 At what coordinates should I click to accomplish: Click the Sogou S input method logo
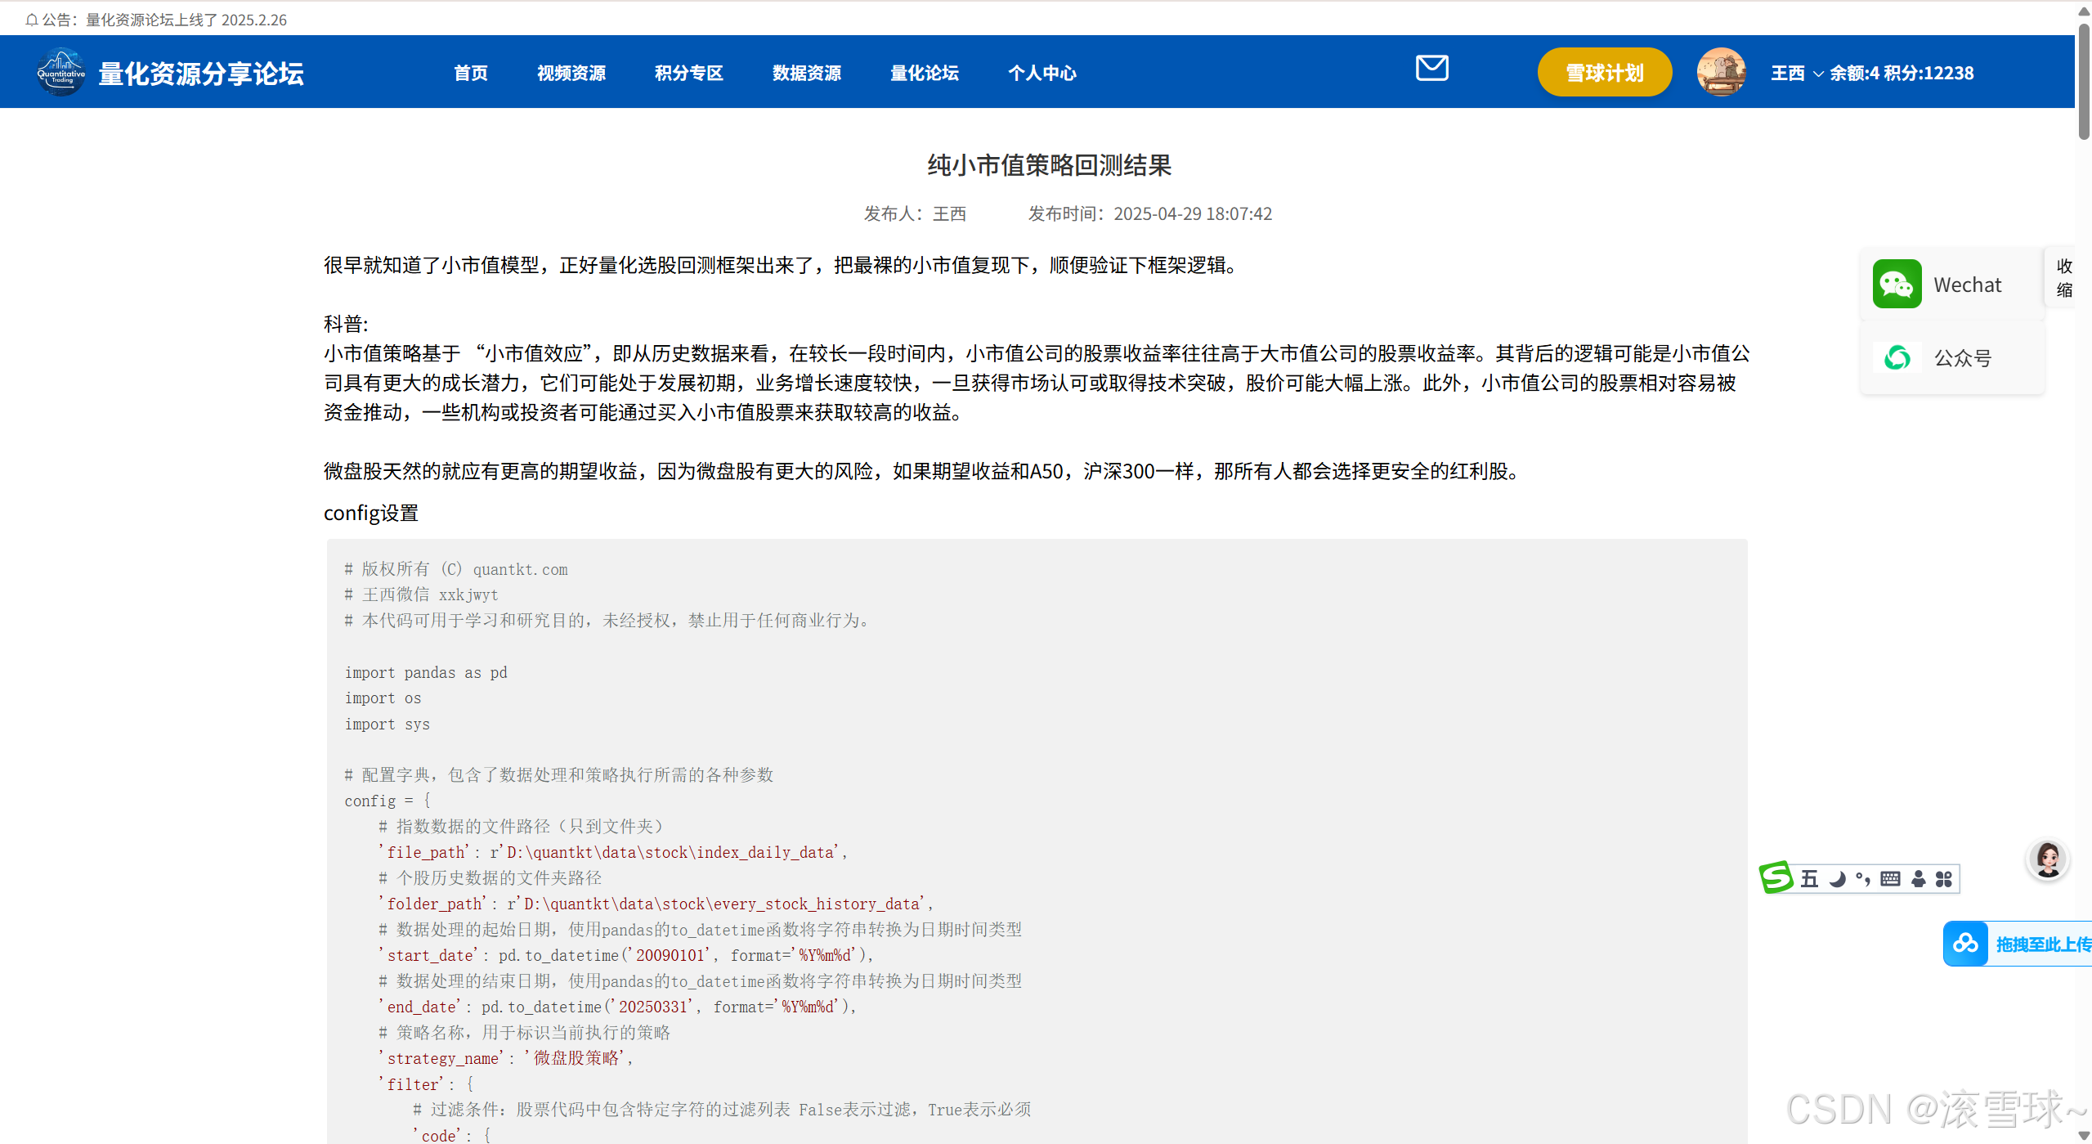coord(1776,878)
